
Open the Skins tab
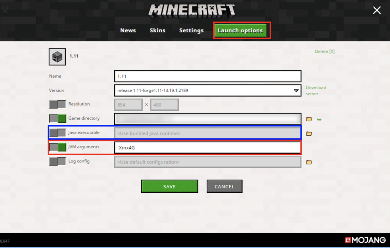tap(157, 30)
